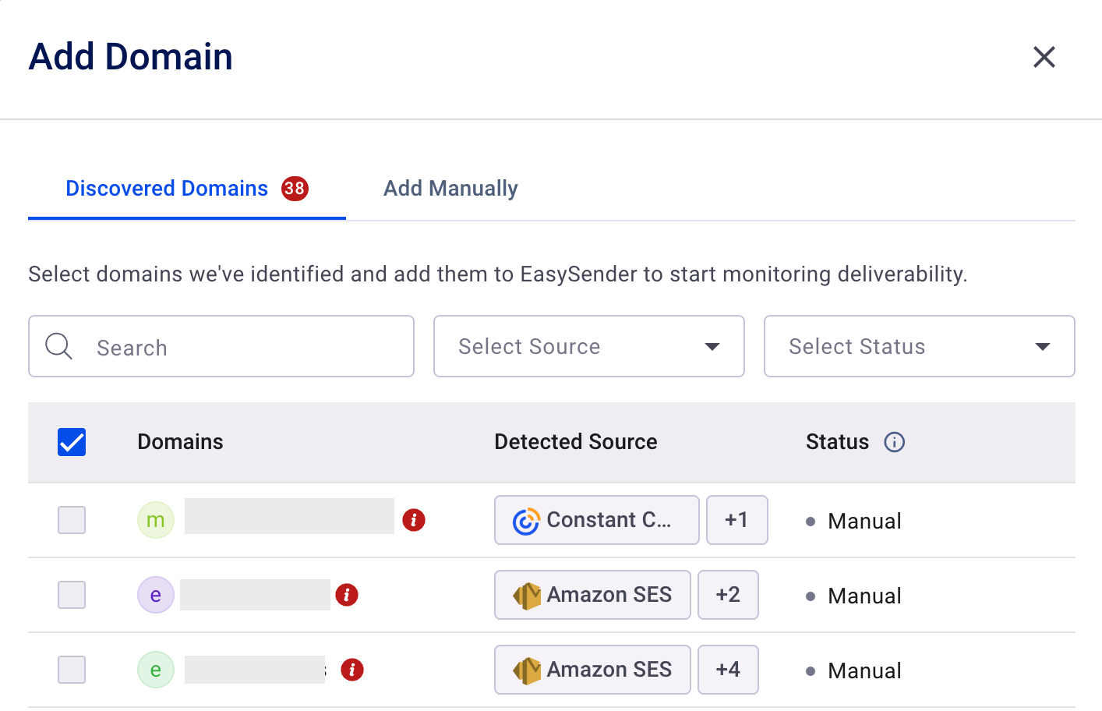Uncheck the select-all domains checkbox
1102x711 pixels.
[72, 442]
